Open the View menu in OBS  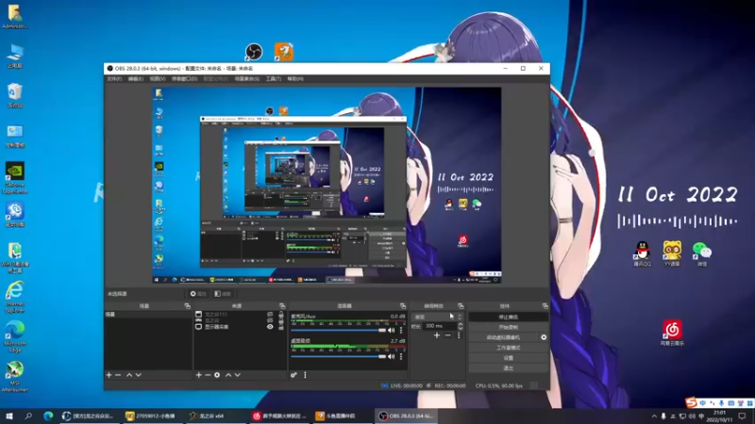[158, 79]
